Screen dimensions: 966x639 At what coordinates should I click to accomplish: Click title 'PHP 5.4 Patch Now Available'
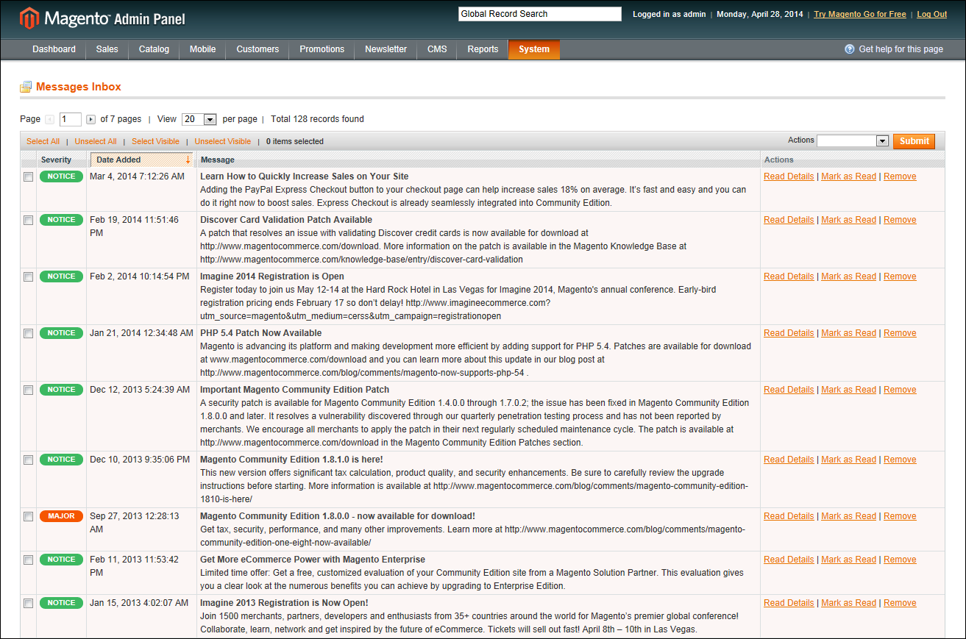[260, 333]
